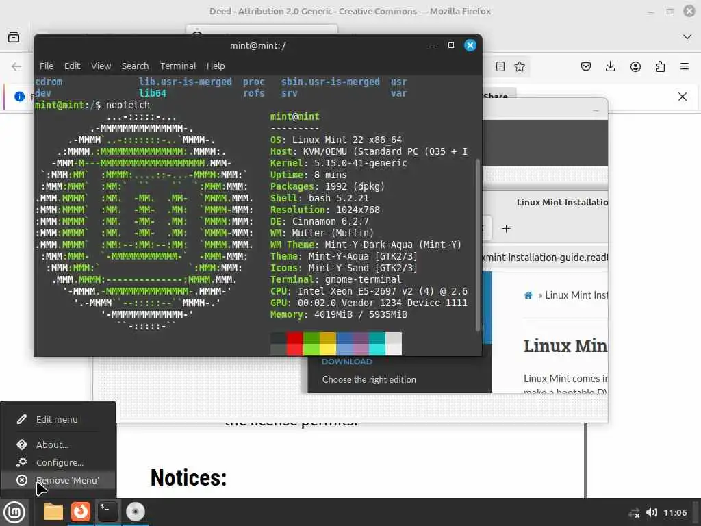The width and height of the screenshot is (701, 526).
Task: Expand the Firefox list all tabs chevron
Action: click(x=687, y=37)
